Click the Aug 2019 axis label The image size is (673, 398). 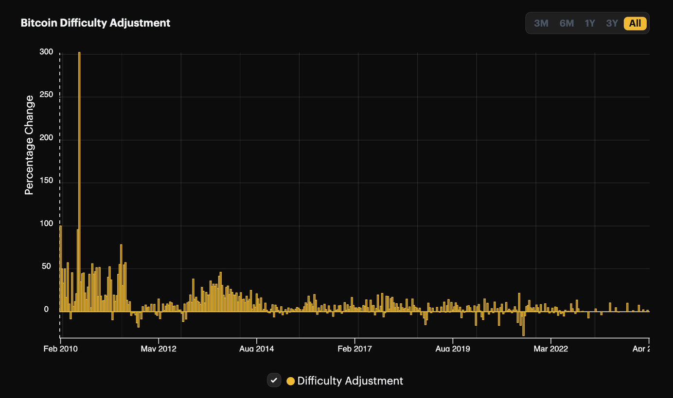(x=453, y=348)
